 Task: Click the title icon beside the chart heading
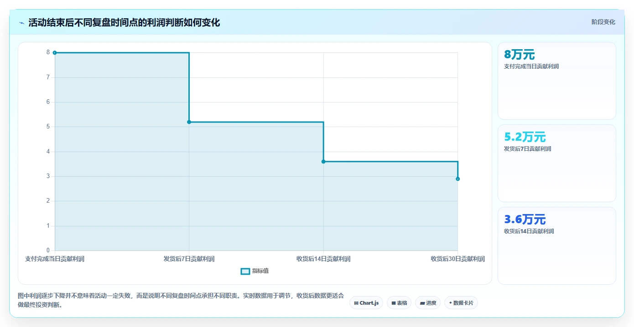tap(21, 23)
